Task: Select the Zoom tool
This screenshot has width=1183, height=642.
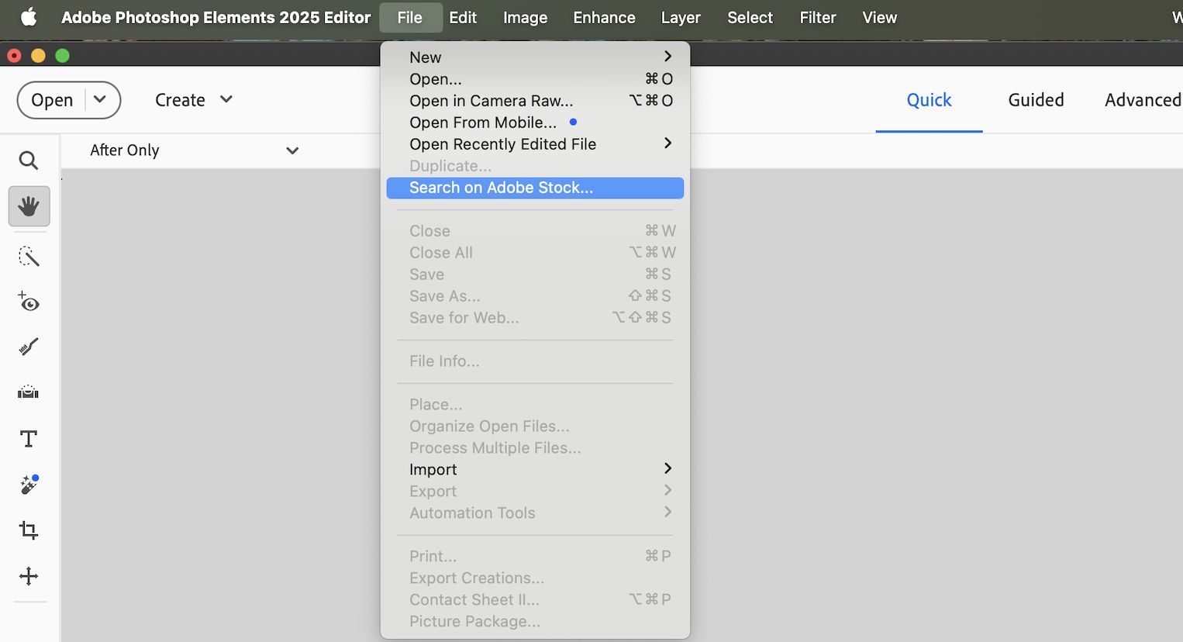Action: 29,160
